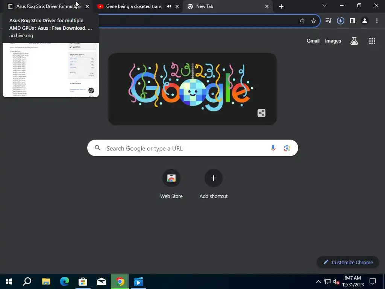Close the YouTube Gene tab
Viewport: 385px width, 289px height.
pyautogui.click(x=177, y=6)
